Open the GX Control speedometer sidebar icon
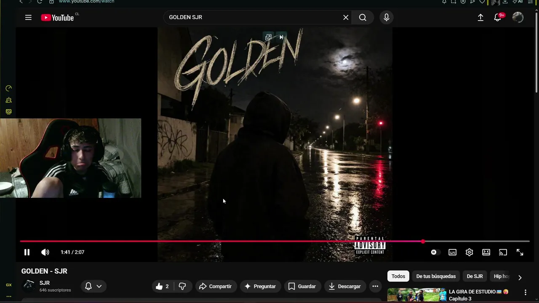The height and width of the screenshot is (303, 539). pos(8,88)
